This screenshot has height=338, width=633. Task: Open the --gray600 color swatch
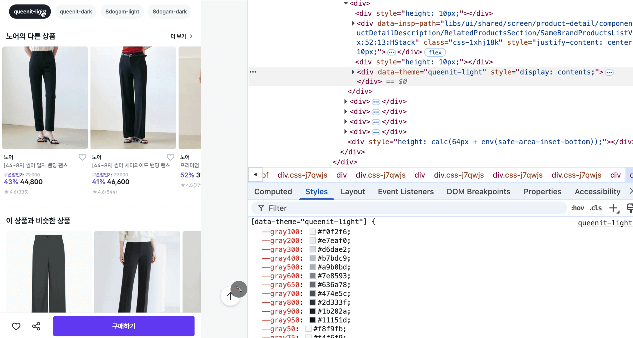(313, 276)
